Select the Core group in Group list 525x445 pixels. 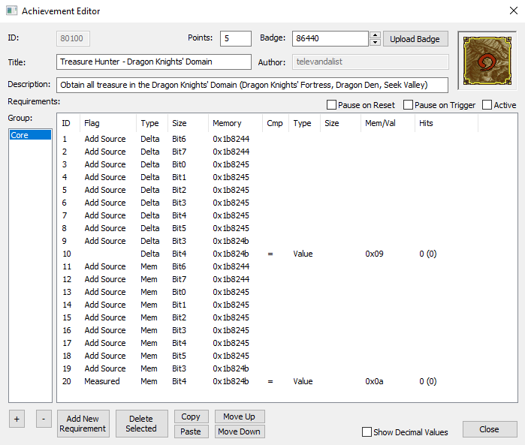pyautogui.click(x=30, y=135)
